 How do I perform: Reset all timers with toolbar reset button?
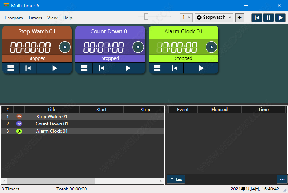coord(257,18)
